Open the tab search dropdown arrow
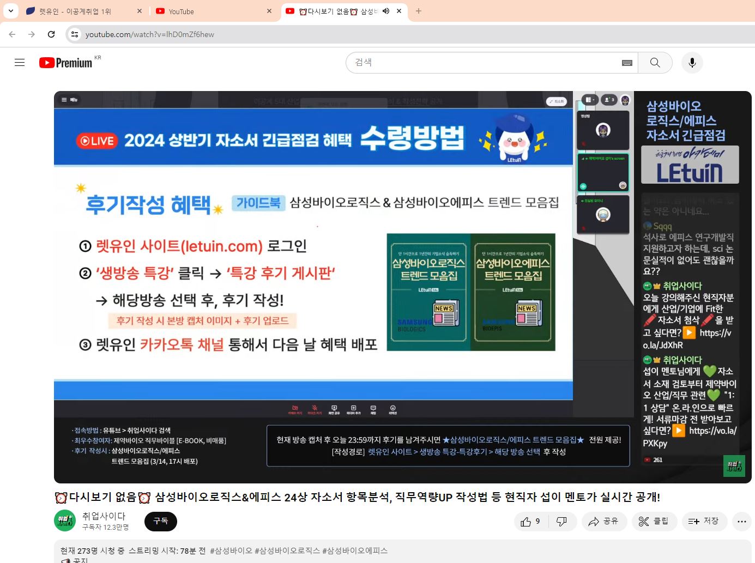The height and width of the screenshot is (563, 755). tap(11, 11)
